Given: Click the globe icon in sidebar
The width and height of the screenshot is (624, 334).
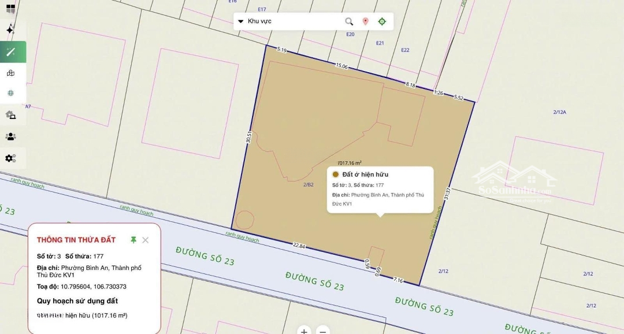Looking at the screenshot, I should pos(10,93).
